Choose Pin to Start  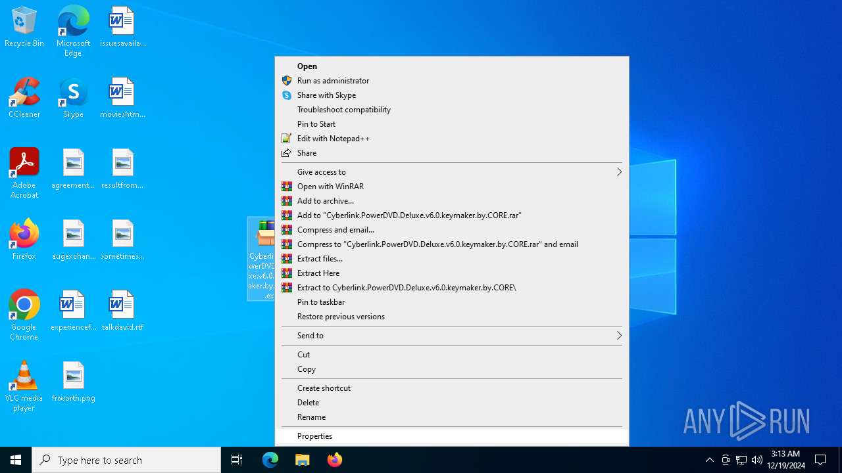coord(452,124)
